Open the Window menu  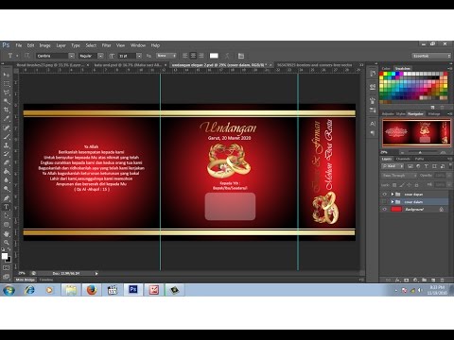[x=138, y=45]
